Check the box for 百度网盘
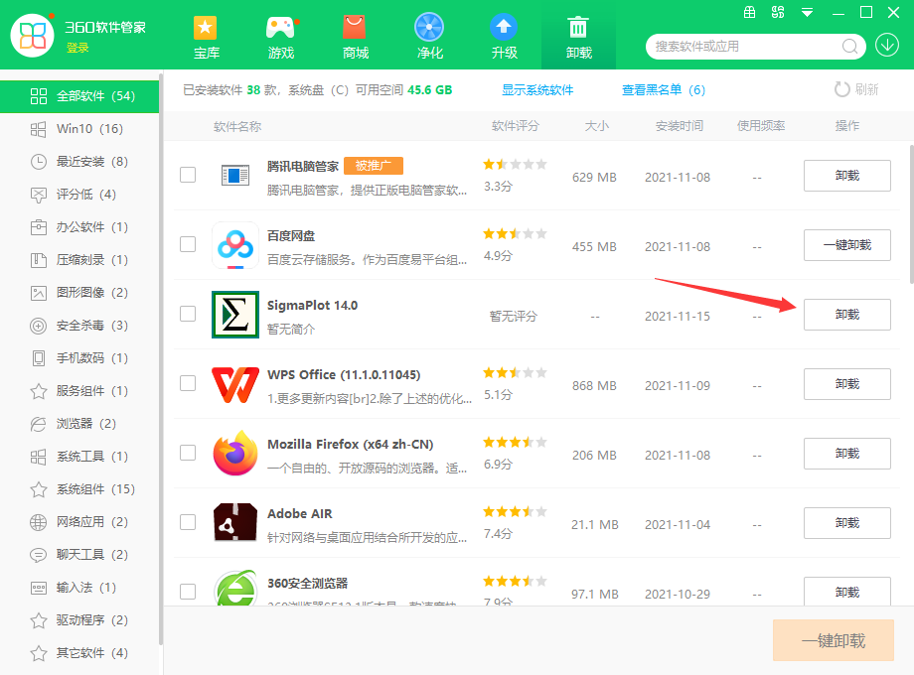 188,244
